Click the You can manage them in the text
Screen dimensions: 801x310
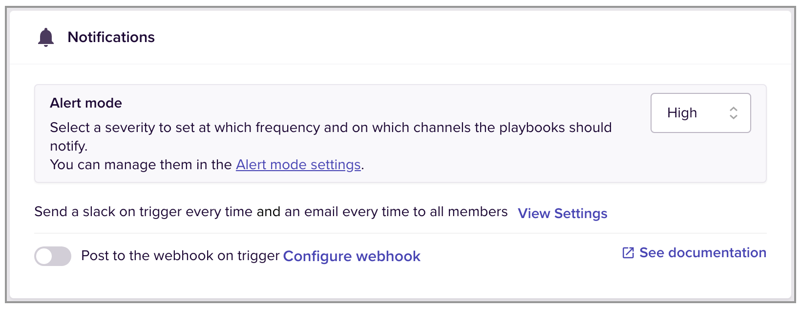pos(141,165)
